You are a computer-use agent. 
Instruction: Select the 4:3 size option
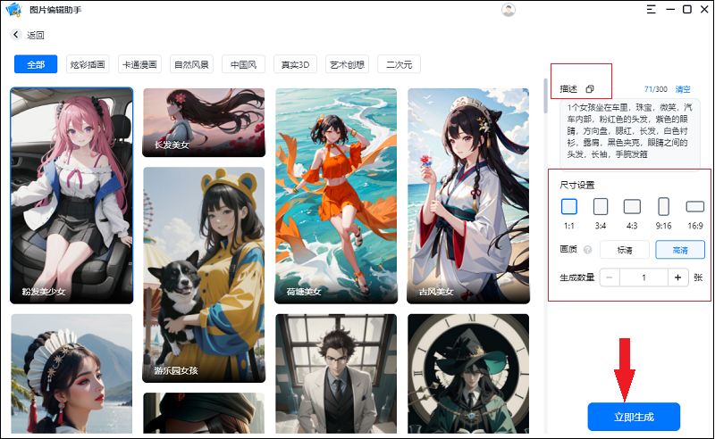coord(632,207)
